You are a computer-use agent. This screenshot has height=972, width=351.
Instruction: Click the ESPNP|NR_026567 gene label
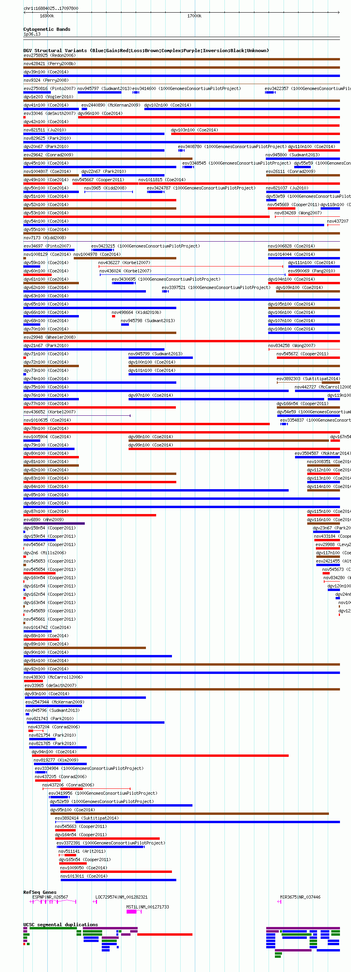tap(50, 897)
